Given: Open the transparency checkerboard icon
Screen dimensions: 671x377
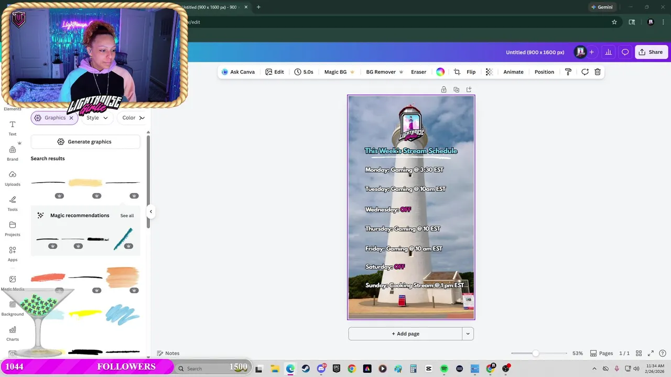Looking at the screenshot, I should 489,72.
